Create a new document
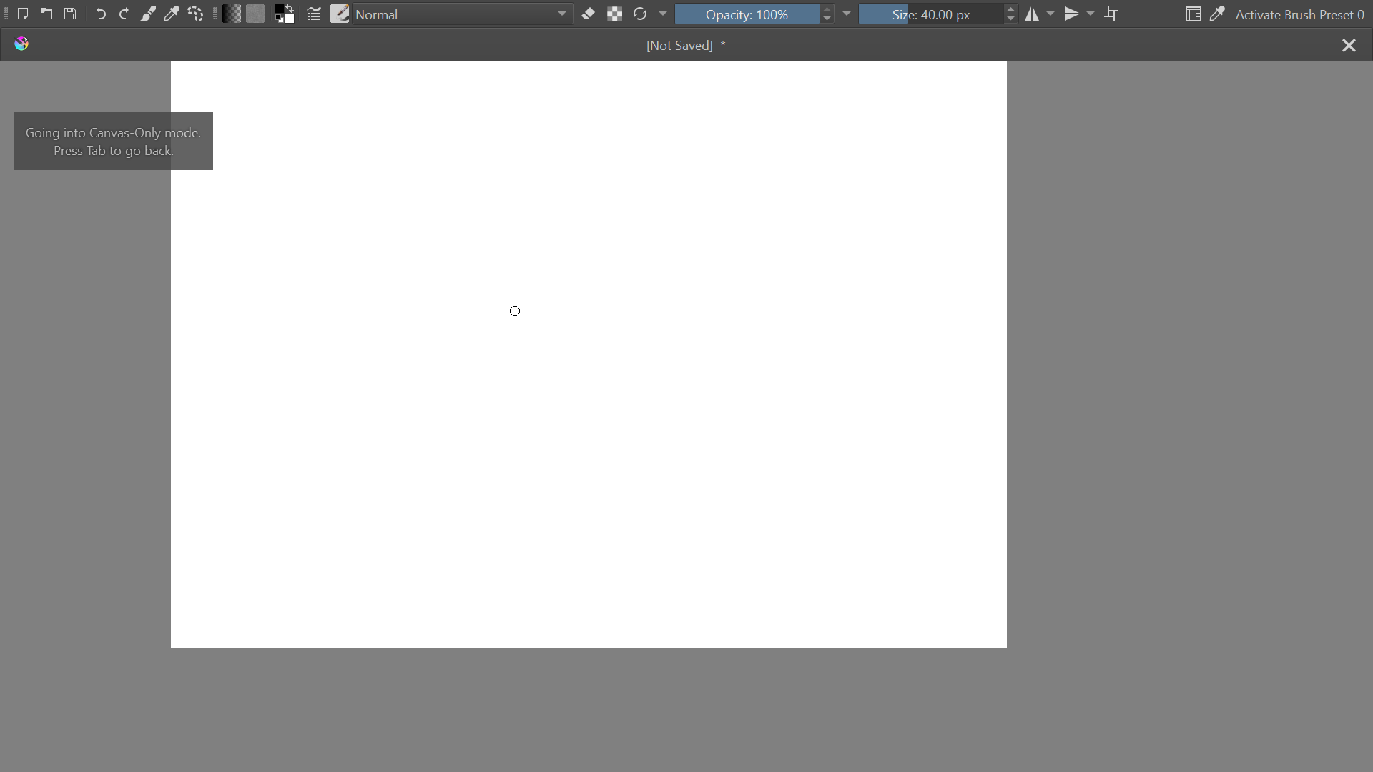The width and height of the screenshot is (1373, 772). pos(23,14)
